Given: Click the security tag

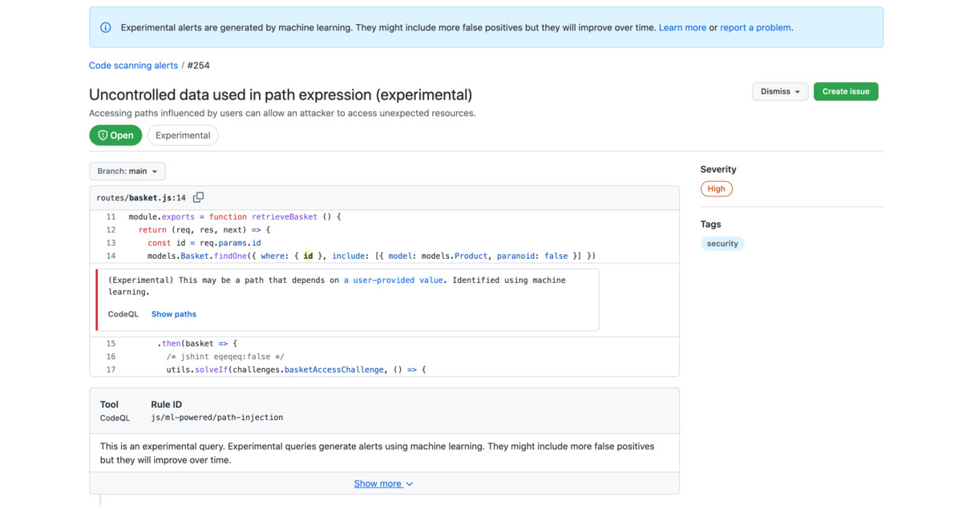Looking at the screenshot, I should tap(722, 243).
